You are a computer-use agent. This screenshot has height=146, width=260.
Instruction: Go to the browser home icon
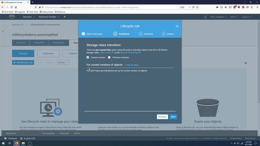(x=16, y=7)
